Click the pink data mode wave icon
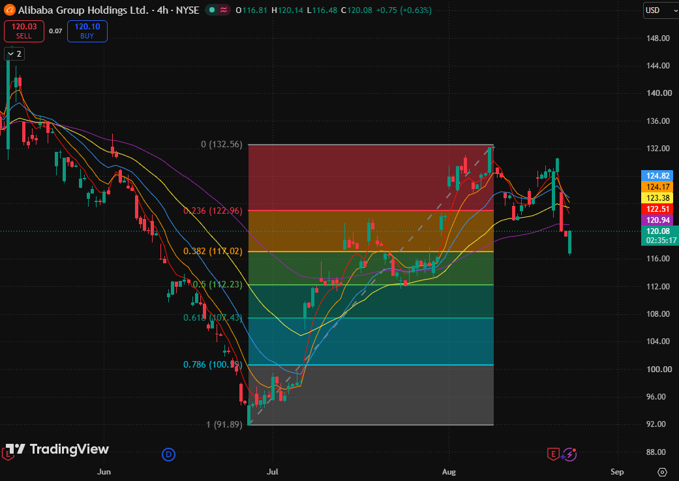This screenshot has height=481, width=679. 224,10
